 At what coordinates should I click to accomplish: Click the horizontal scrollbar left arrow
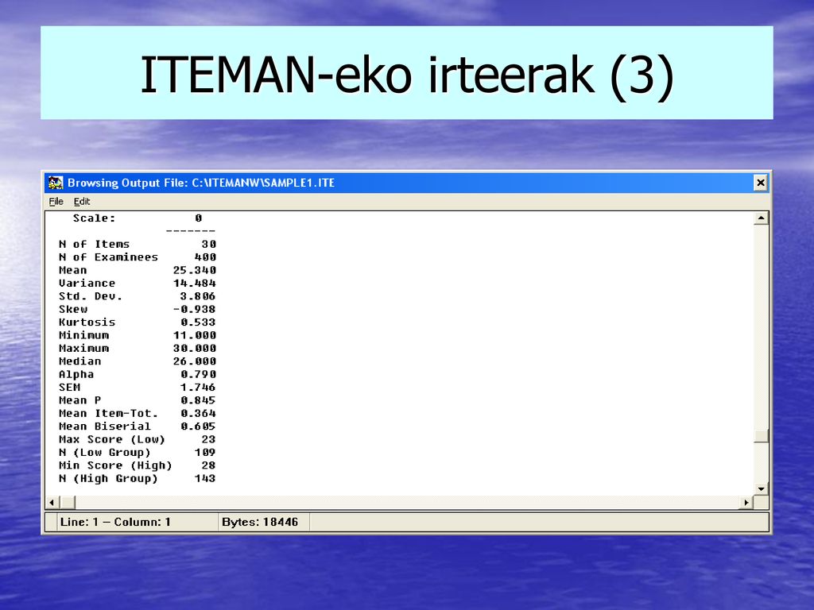(52, 502)
